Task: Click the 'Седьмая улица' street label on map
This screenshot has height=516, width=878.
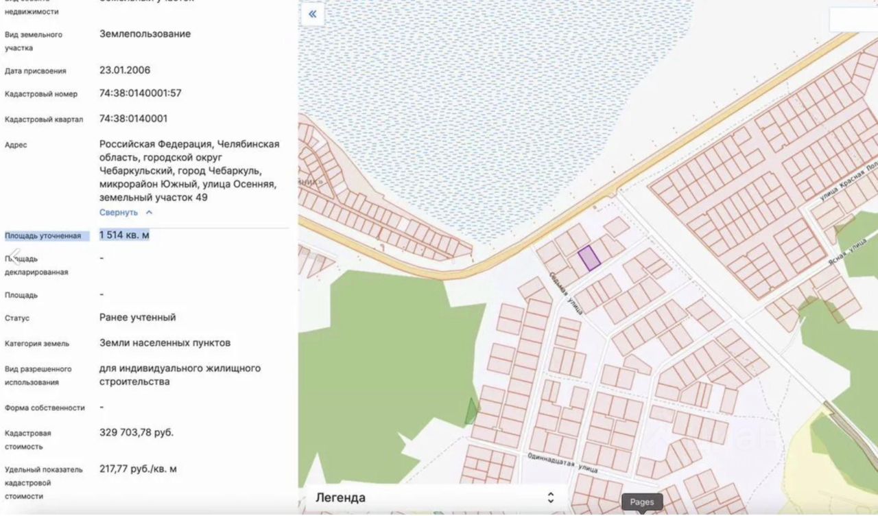Action: point(567,292)
